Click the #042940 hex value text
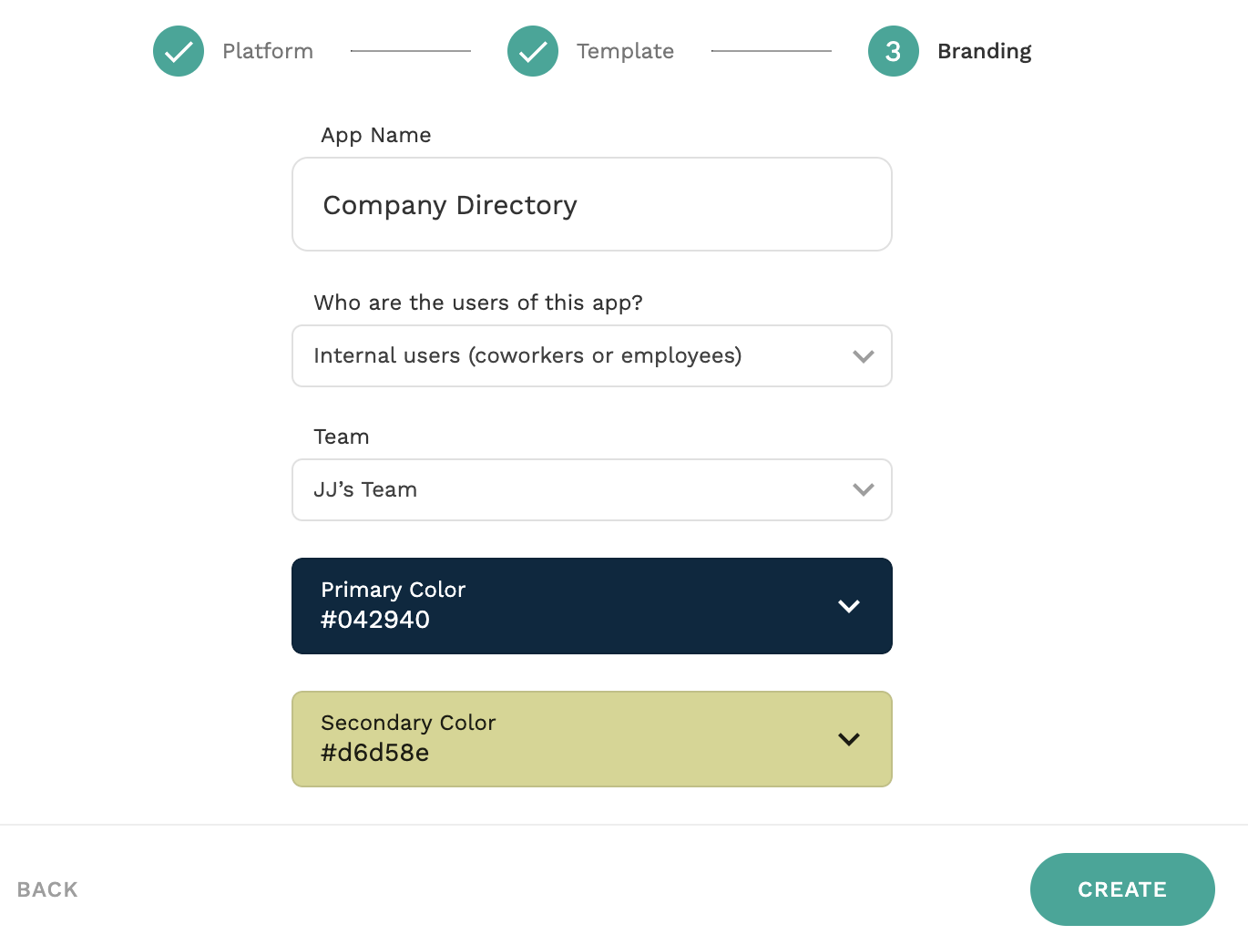The width and height of the screenshot is (1248, 935). [x=375, y=620]
